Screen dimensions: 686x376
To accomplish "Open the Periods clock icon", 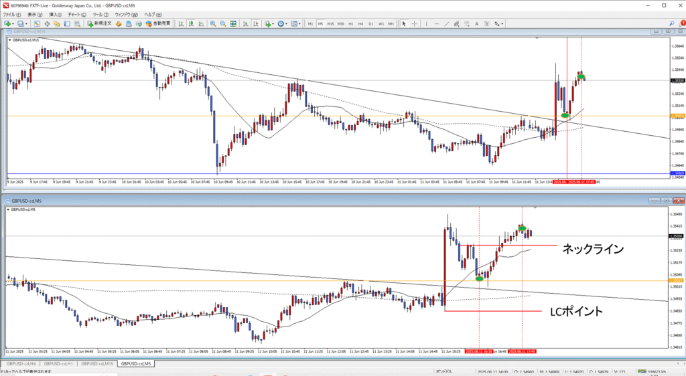I will 281,23.
